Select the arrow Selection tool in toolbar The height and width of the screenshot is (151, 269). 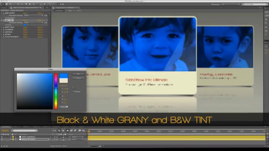pyautogui.click(x=3, y=4)
